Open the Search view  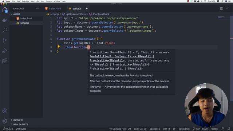5,30
